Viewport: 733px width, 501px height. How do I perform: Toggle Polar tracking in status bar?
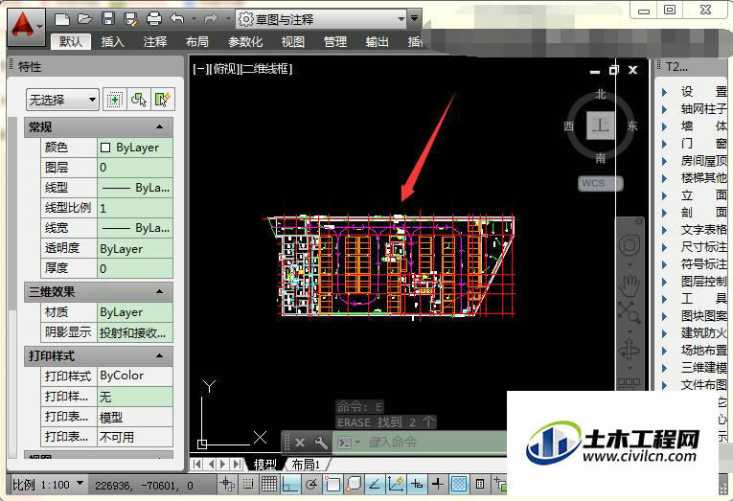point(311,484)
